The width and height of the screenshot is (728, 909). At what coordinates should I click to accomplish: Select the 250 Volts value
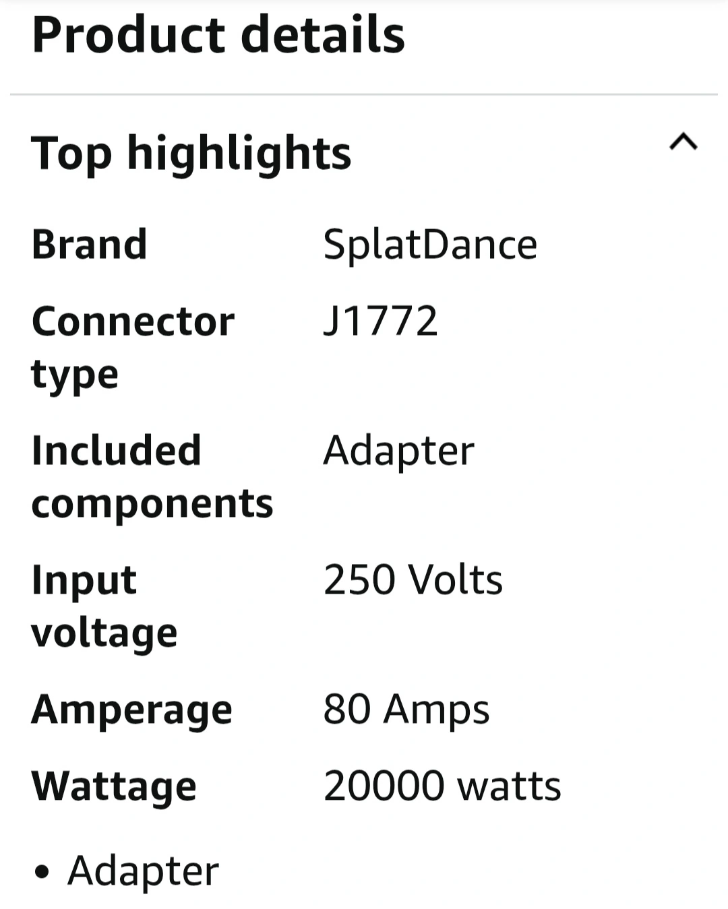click(x=413, y=579)
